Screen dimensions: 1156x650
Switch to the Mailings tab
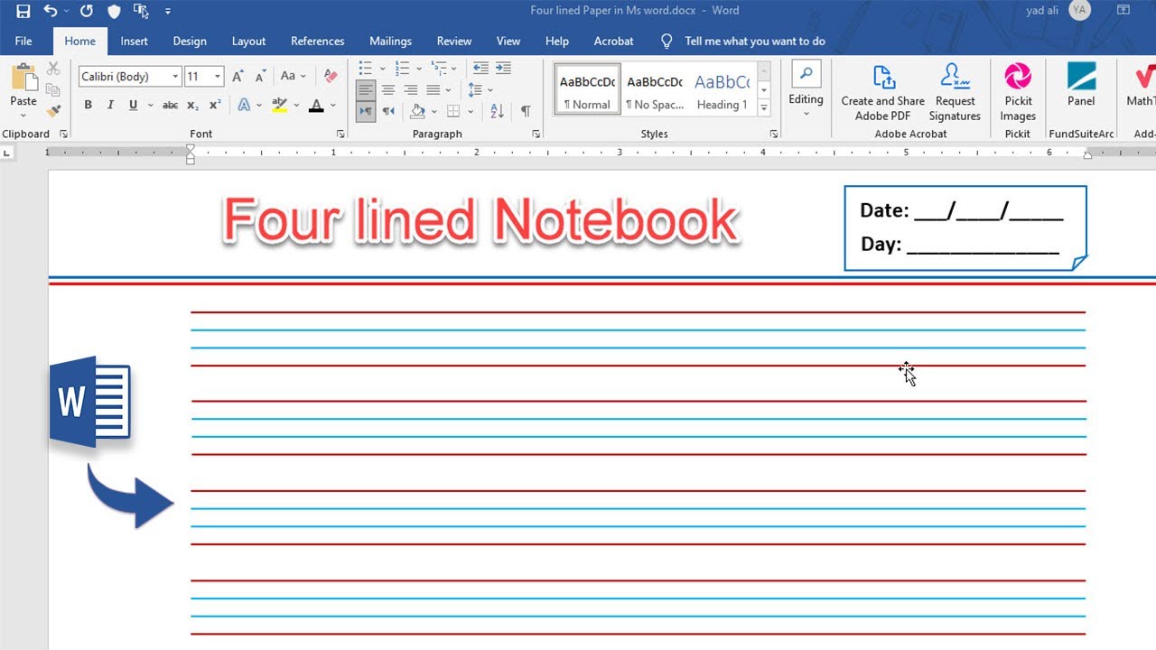pos(390,41)
